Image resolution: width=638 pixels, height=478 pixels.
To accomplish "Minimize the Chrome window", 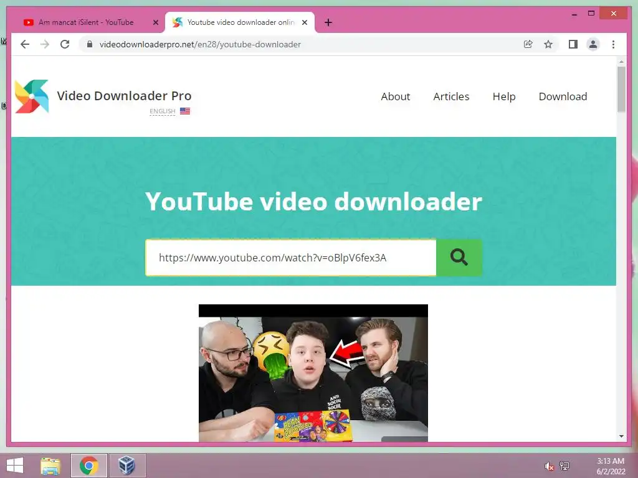I will click(574, 14).
